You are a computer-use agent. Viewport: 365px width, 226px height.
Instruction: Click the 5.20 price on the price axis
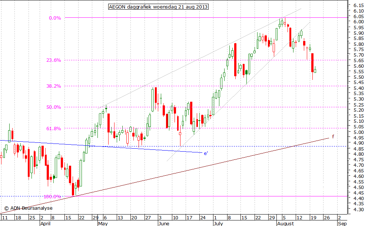click(x=358, y=110)
